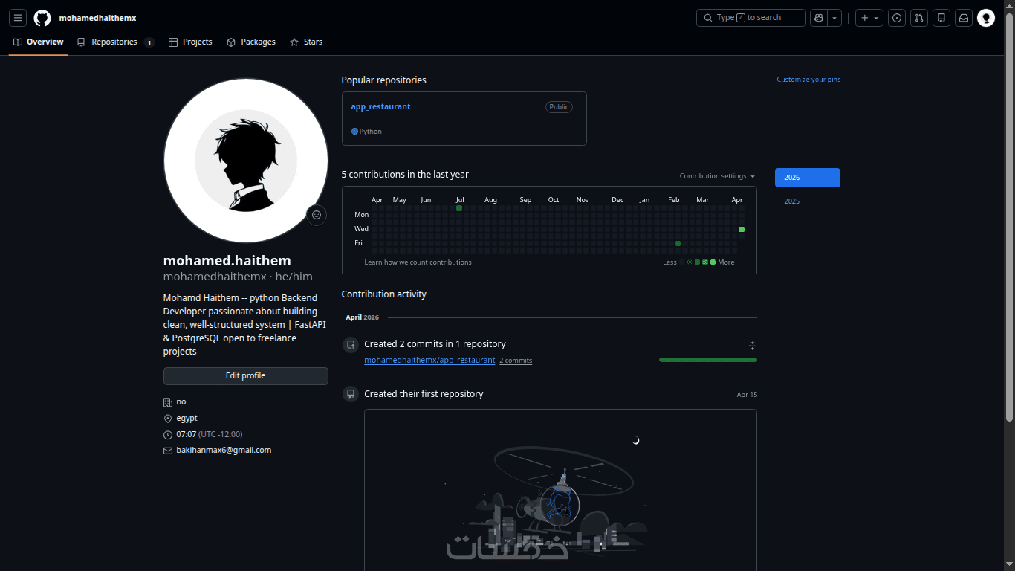
Task: Click the mail envelope icon
Action: [x=168, y=451]
